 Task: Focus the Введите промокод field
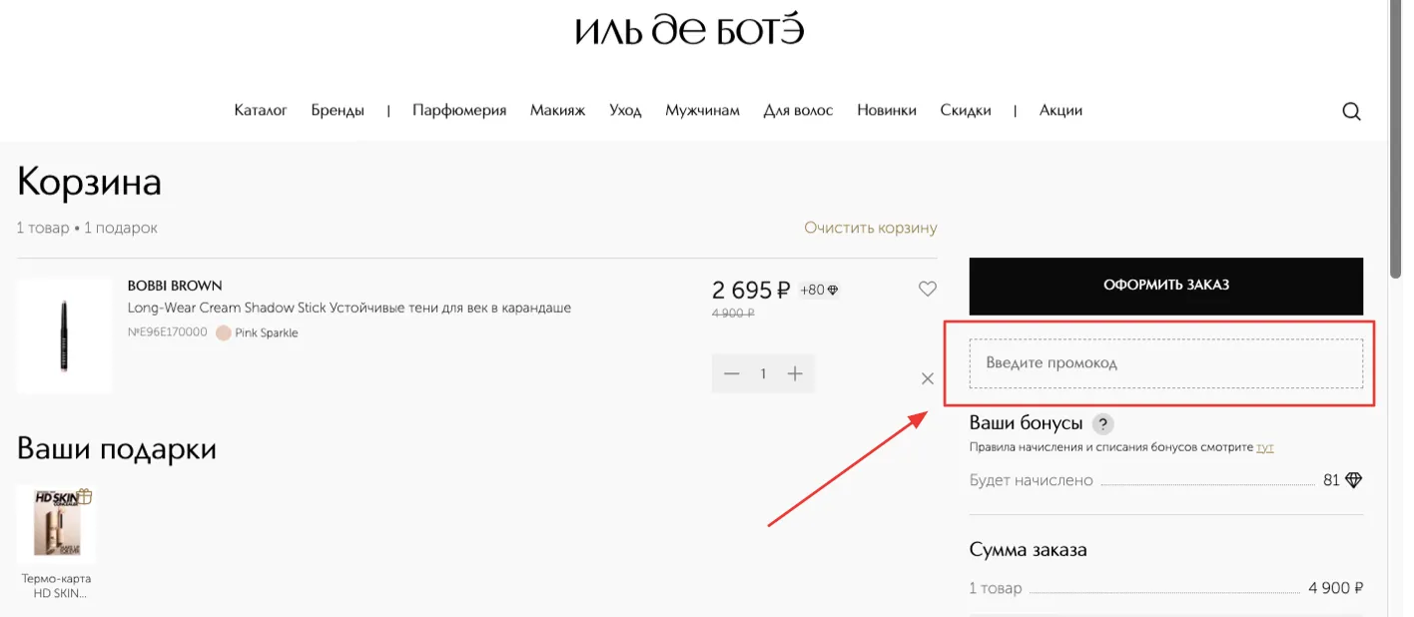click(x=1165, y=363)
